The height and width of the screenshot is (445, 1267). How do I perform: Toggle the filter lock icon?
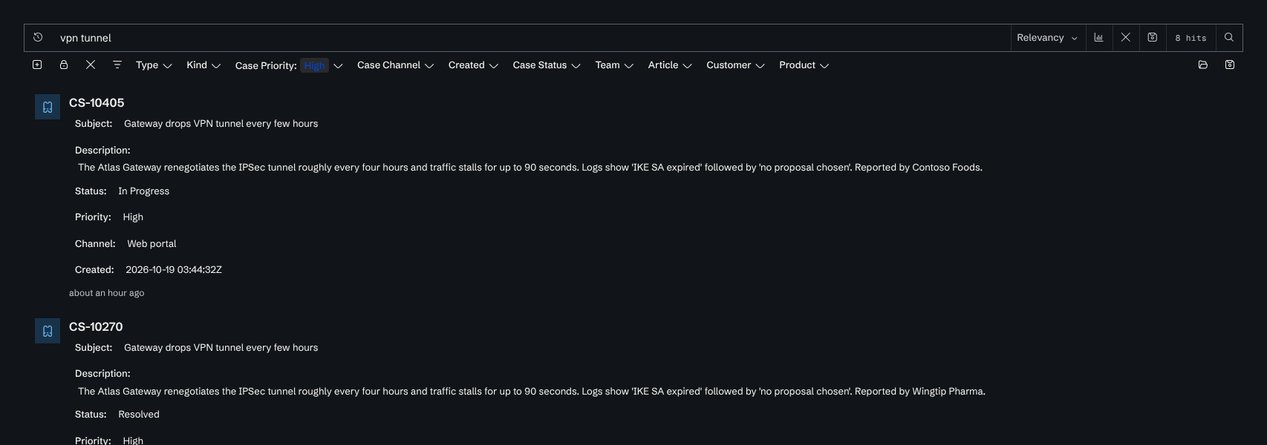point(64,65)
